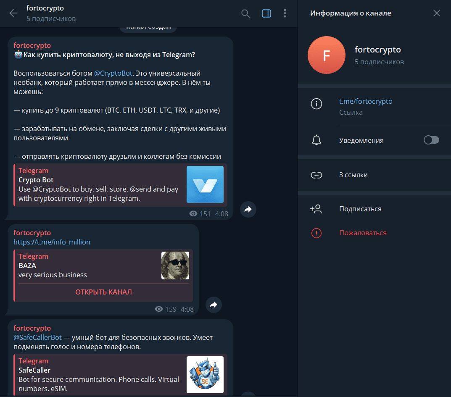Image resolution: width=451 pixels, height=397 pixels.
Task: Click Пожаловаться to report the channel
Action: [x=363, y=233]
